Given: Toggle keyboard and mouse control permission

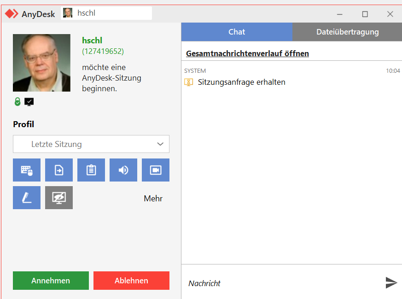Looking at the screenshot, I should (x=27, y=170).
